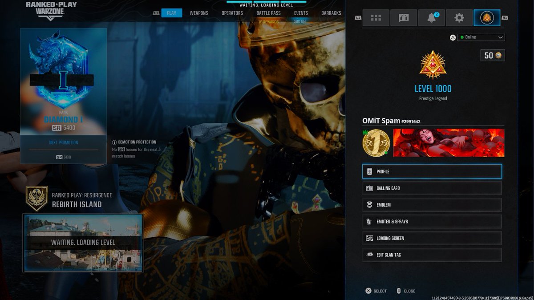Click the red calling card banner
The image size is (534, 300).
pos(449,143)
